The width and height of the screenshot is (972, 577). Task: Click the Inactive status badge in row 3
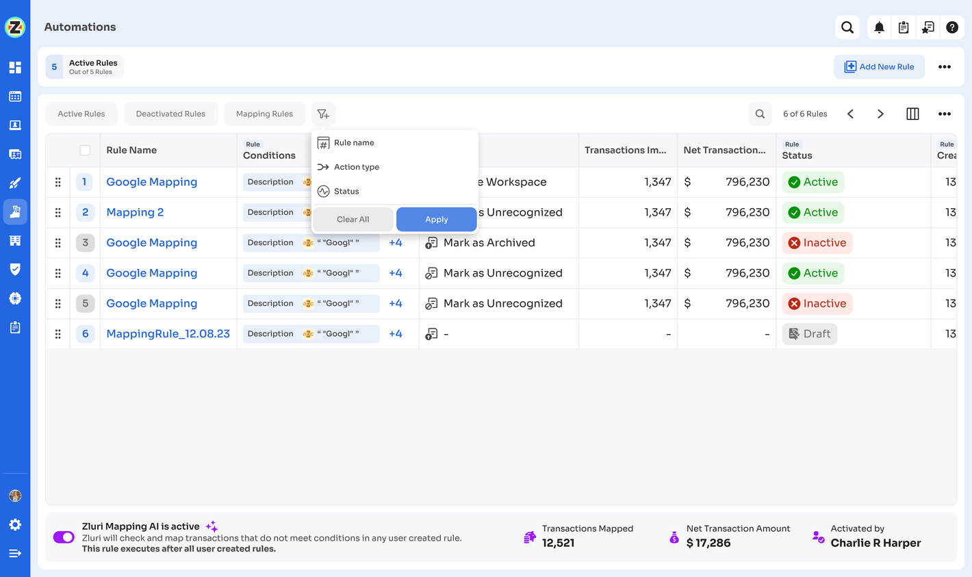(817, 243)
